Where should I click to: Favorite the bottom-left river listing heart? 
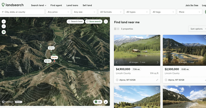(x=157, y=88)
